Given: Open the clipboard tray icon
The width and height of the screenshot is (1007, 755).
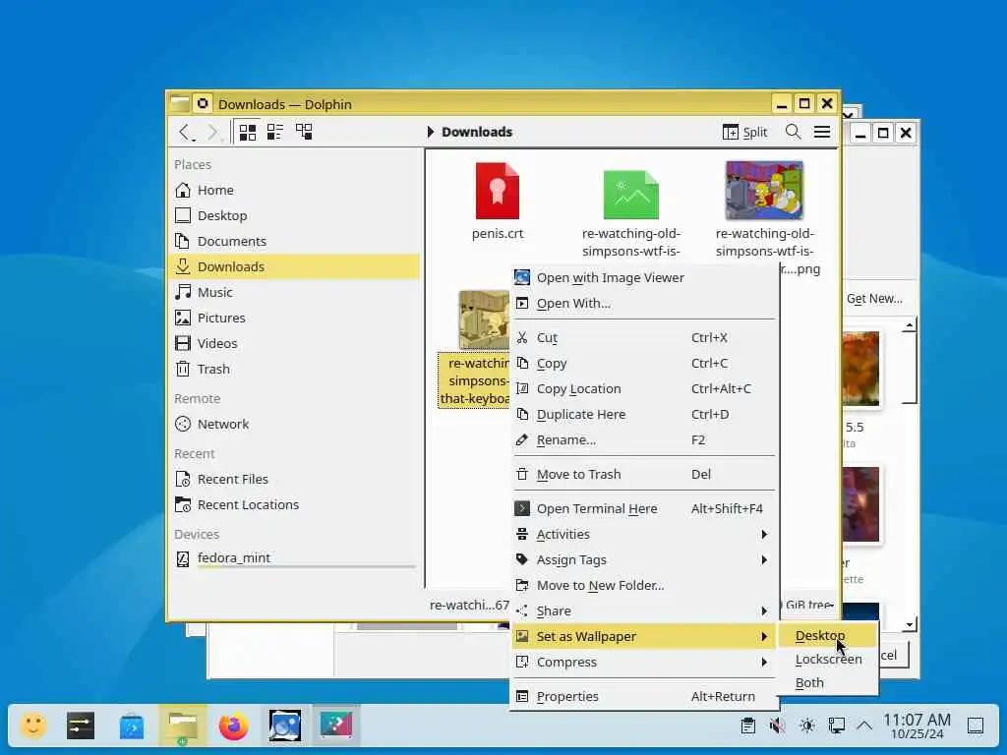Looking at the screenshot, I should [x=747, y=726].
